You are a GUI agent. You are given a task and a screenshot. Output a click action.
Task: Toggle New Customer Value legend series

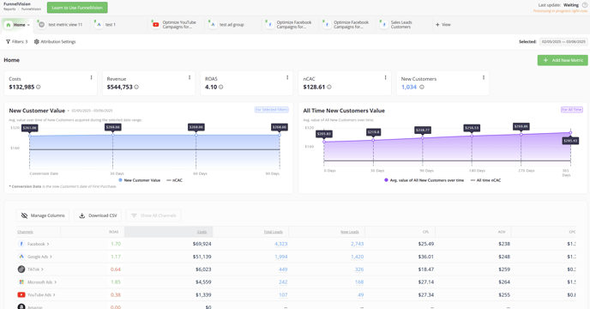pyautogui.click(x=139, y=180)
